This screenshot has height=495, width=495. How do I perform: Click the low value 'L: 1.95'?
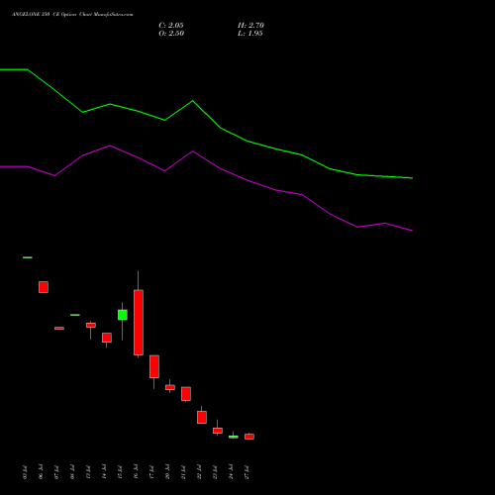(x=250, y=34)
